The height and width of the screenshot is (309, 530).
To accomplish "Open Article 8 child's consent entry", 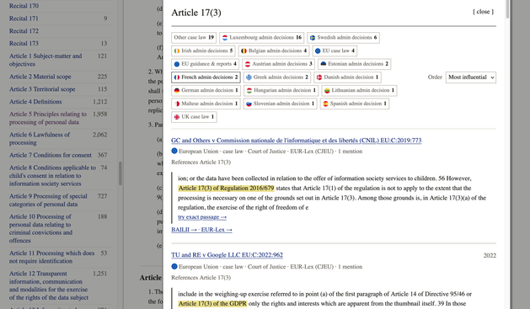I will [52, 176].
